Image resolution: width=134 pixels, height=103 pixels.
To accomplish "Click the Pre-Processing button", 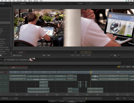I will pos(23,60).
